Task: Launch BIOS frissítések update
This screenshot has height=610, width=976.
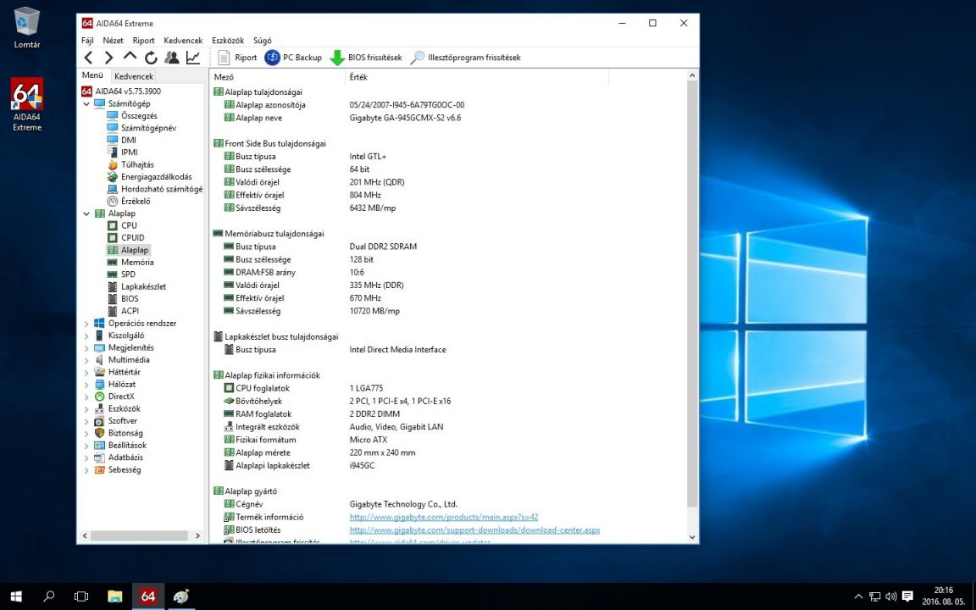Action: coord(366,58)
